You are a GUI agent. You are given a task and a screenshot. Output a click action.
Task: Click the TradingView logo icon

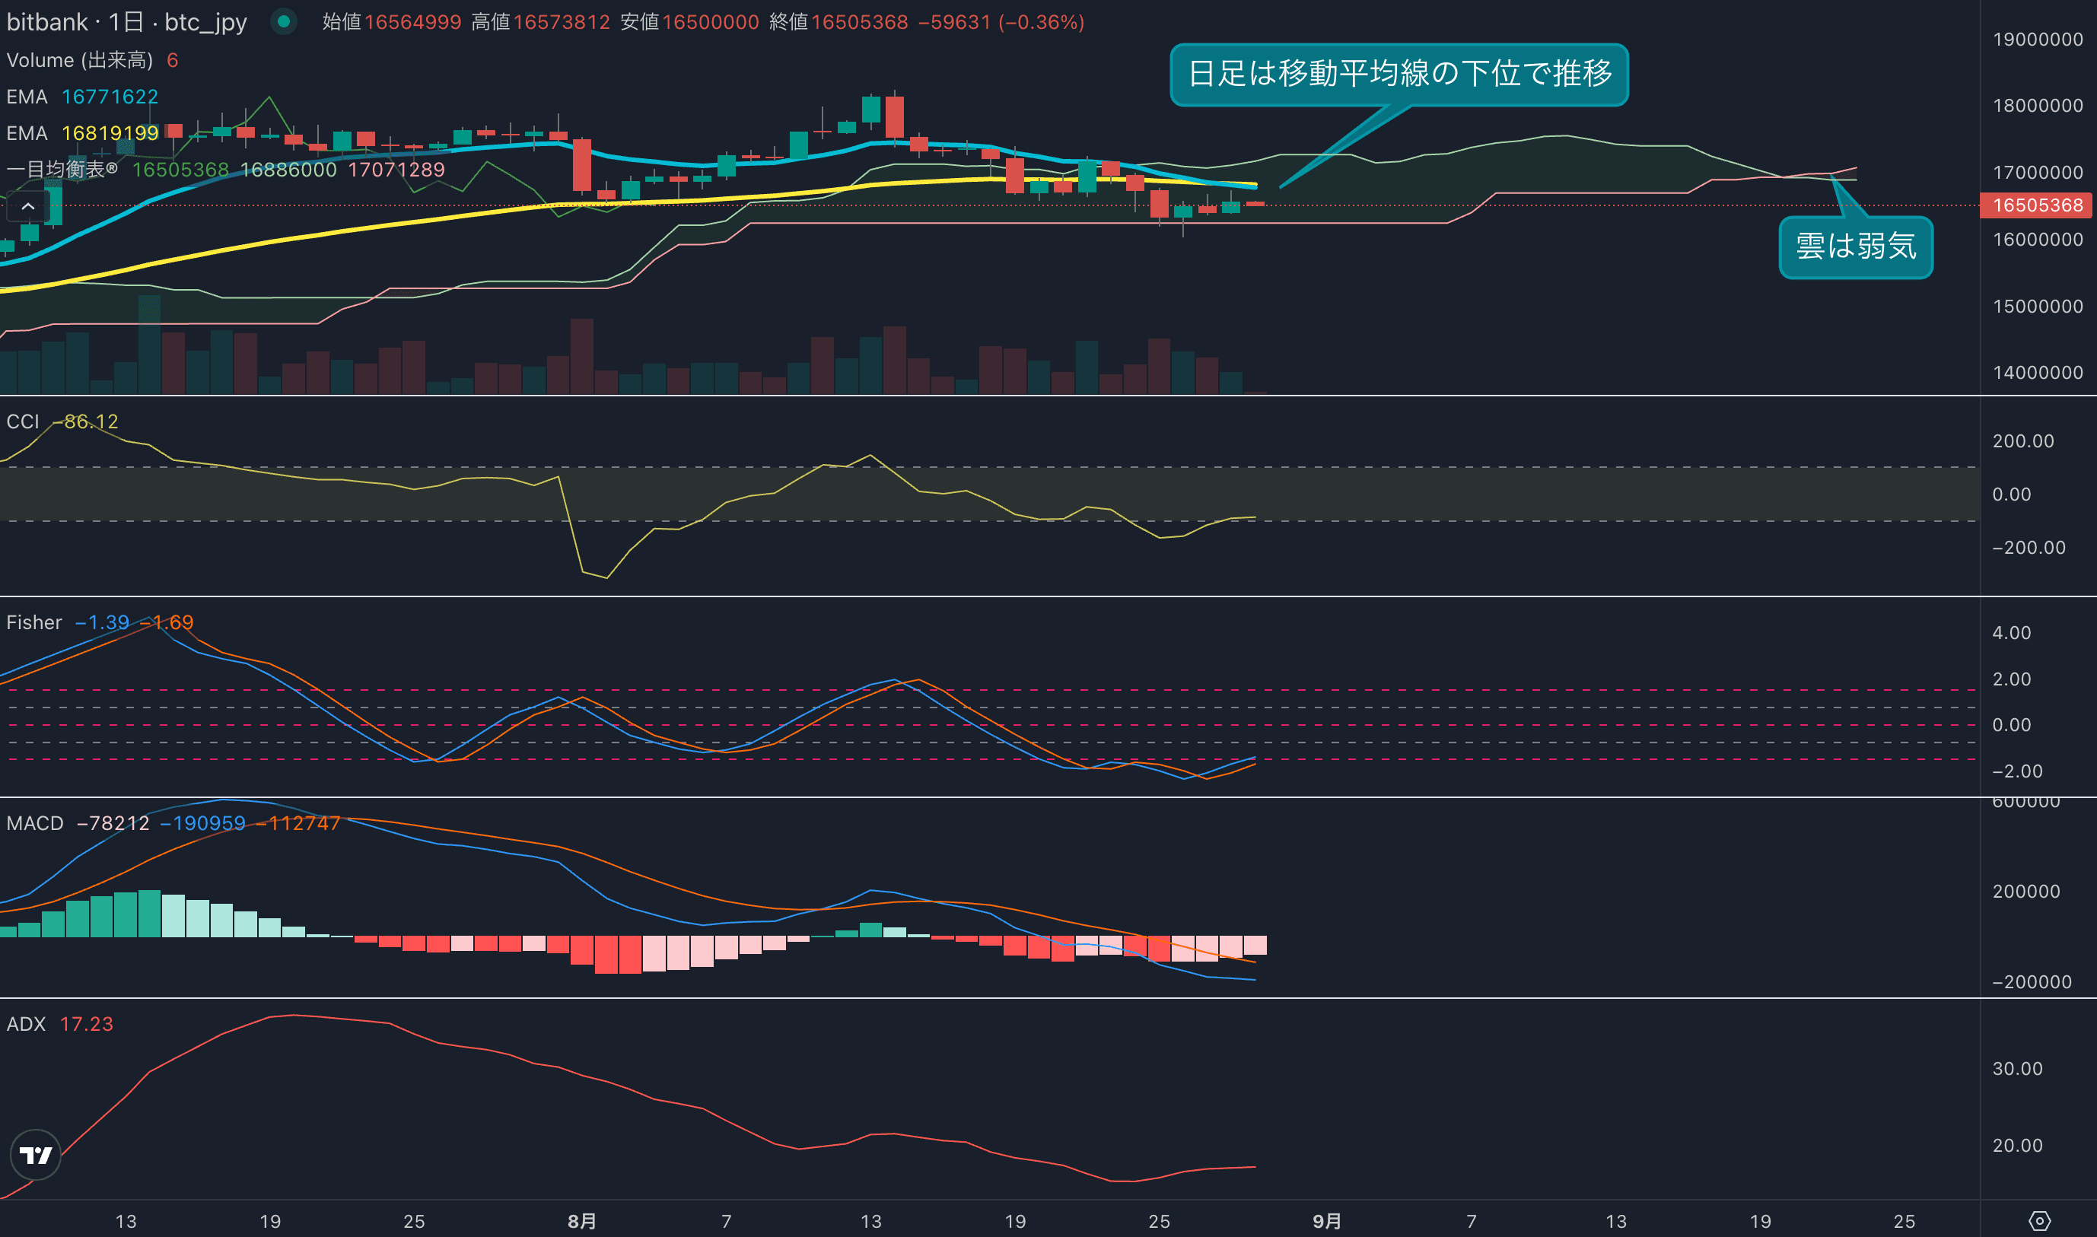[x=36, y=1155]
